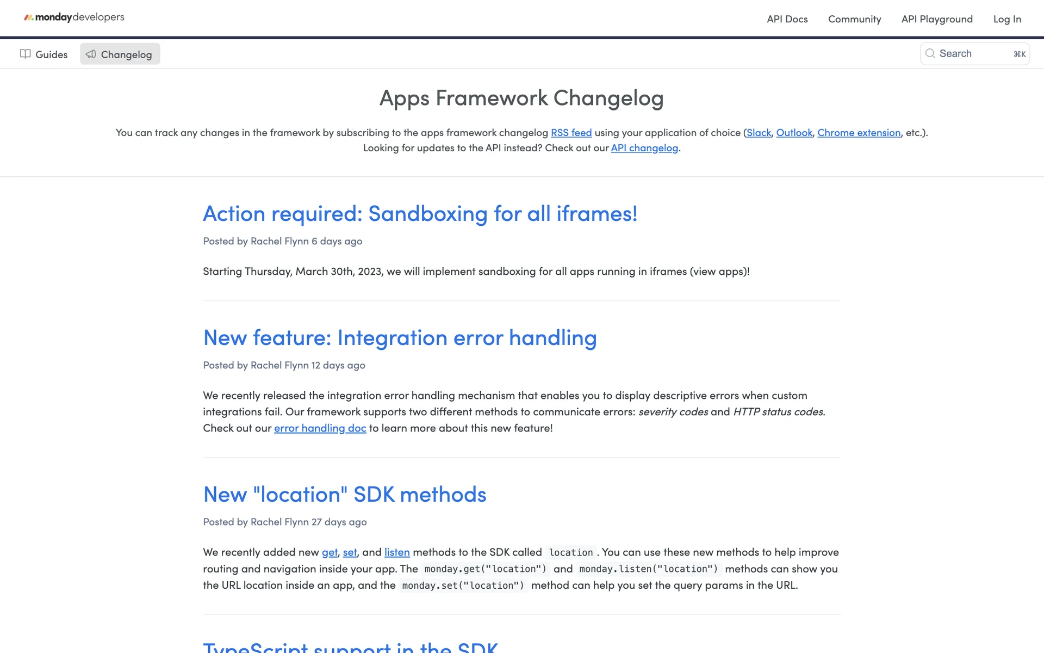Click the search magnifier icon

coord(930,53)
